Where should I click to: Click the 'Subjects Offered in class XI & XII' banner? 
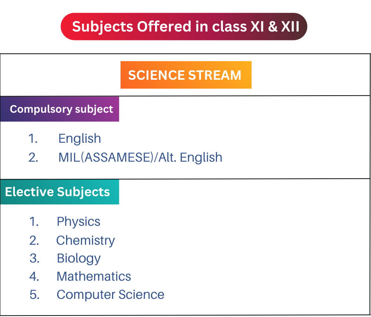[184, 26]
